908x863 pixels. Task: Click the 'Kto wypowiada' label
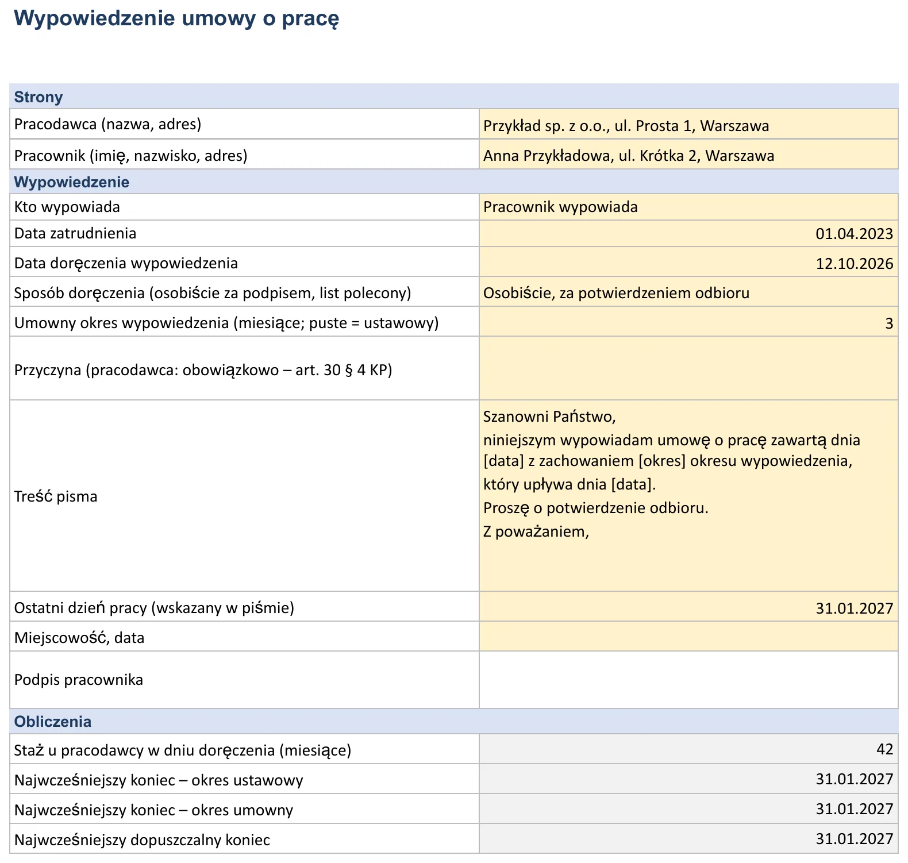pos(67,207)
